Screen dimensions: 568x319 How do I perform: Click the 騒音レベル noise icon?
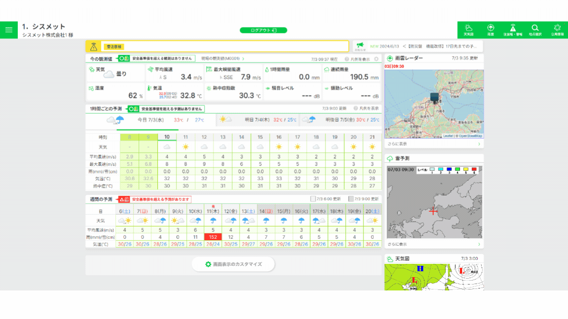pos(268,88)
